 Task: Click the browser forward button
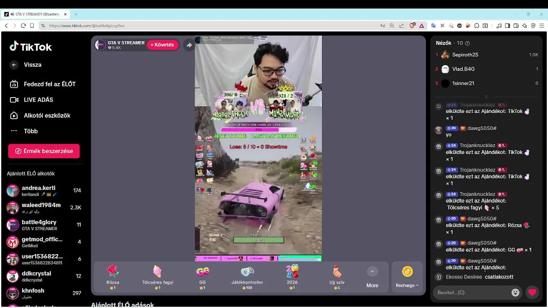[x=15, y=26]
